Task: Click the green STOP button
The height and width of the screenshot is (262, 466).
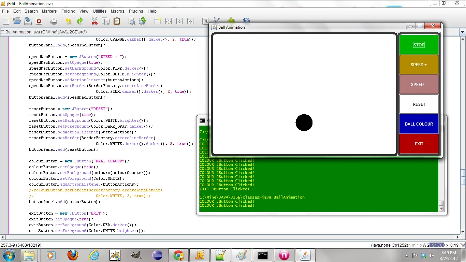Action: tap(419, 45)
